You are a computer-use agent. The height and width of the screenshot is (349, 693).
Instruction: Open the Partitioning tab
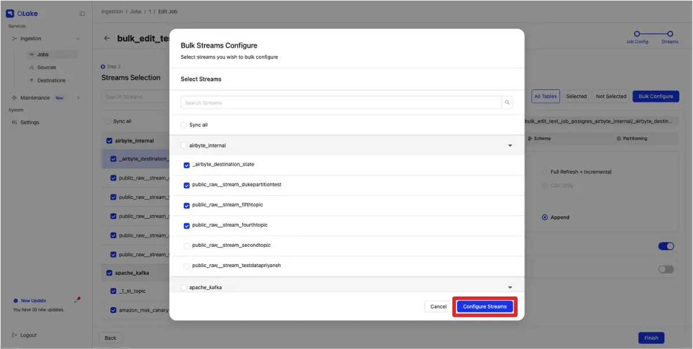[632, 138]
